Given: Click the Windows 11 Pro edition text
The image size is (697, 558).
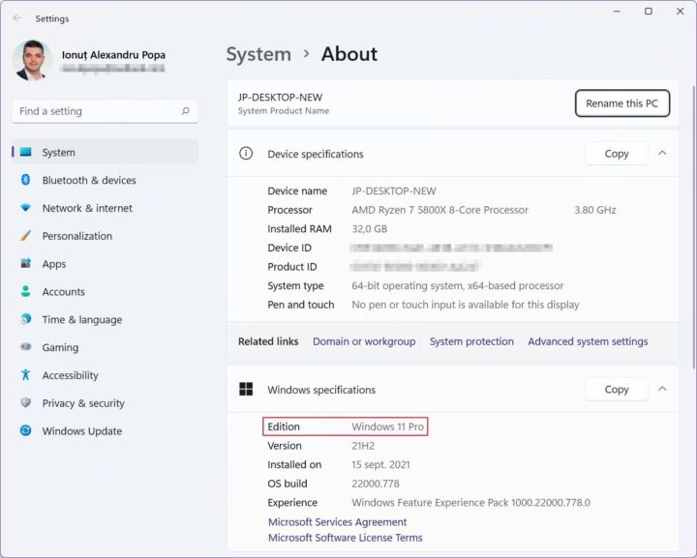Looking at the screenshot, I should point(387,427).
